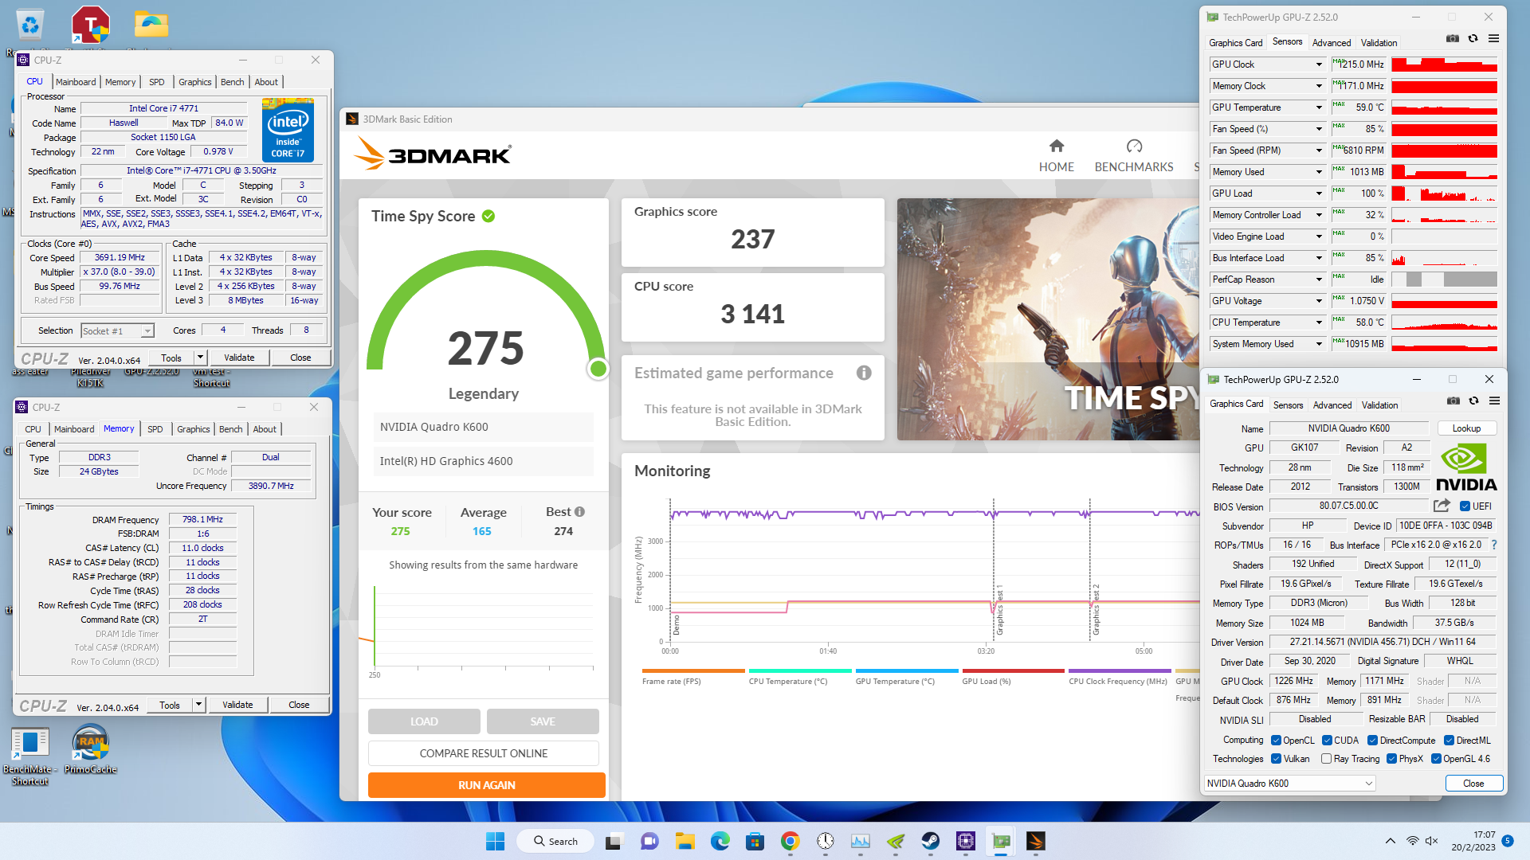Click the Windows taskbar Search box
Image resolution: width=1530 pixels, height=860 pixels.
click(x=555, y=841)
